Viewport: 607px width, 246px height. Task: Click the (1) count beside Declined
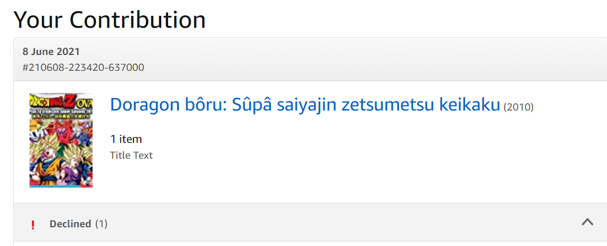(x=101, y=224)
